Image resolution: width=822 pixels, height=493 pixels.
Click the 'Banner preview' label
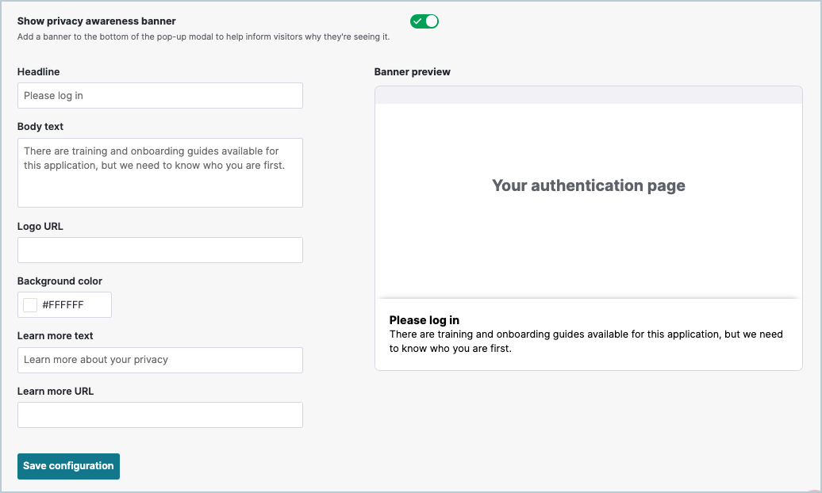tap(412, 71)
